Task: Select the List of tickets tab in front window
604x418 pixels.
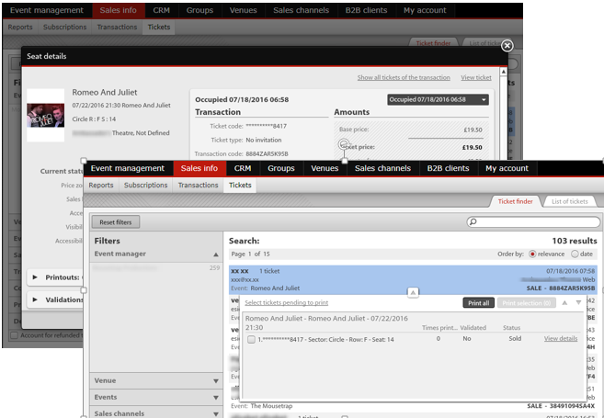Action: [x=570, y=201]
